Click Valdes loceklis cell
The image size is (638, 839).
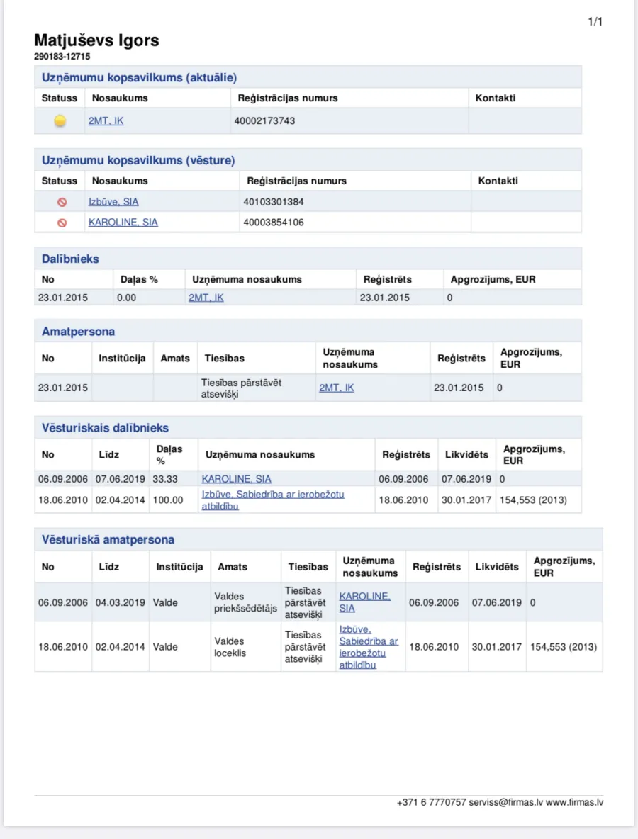[230, 647]
